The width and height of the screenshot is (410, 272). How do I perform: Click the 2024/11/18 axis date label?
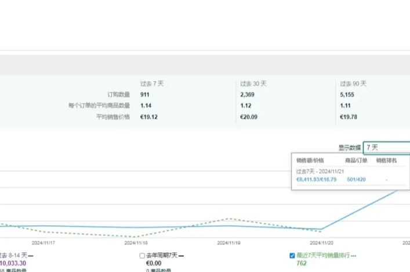coord(136,243)
